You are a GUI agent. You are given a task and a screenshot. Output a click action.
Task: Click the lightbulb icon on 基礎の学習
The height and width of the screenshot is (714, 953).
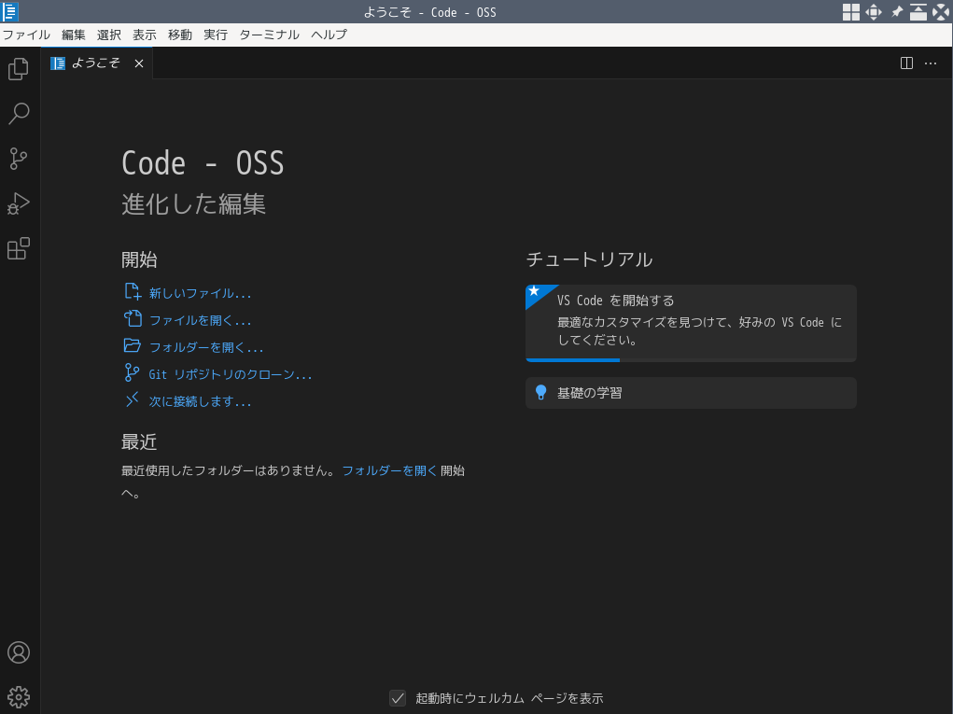(541, 393)
